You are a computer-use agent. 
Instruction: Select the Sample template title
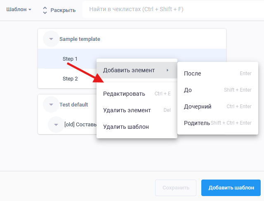(80, 39)
